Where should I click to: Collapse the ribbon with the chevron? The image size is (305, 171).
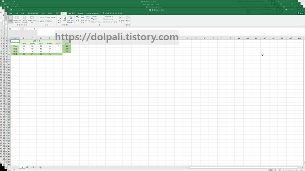coord(304,25)
